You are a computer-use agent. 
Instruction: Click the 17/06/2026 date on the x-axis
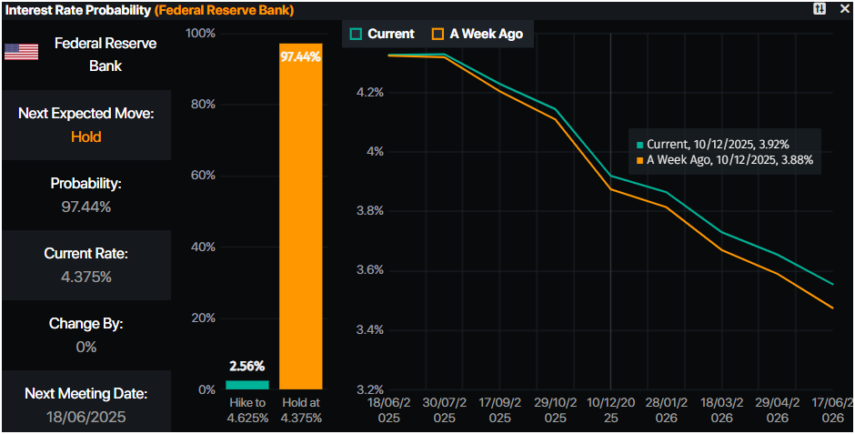coord(832,409)
